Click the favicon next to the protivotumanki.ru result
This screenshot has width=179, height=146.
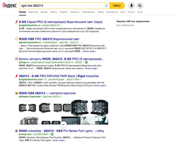[16, 39]
